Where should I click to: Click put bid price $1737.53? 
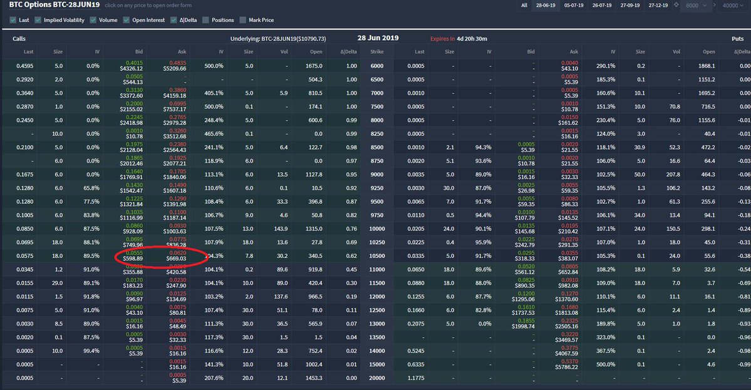524,312
